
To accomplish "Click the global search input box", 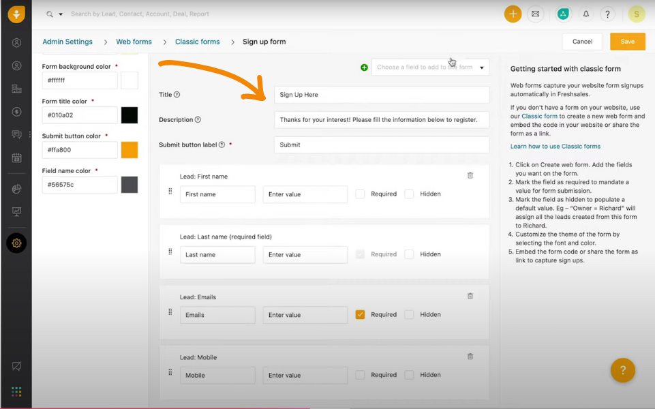I will click(140, 14).
